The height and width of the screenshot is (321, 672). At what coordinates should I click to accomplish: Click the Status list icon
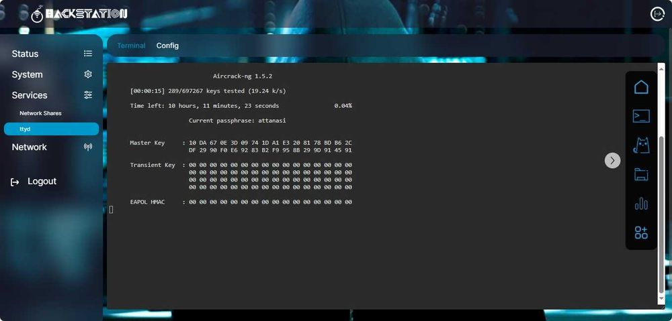(88, 54)
